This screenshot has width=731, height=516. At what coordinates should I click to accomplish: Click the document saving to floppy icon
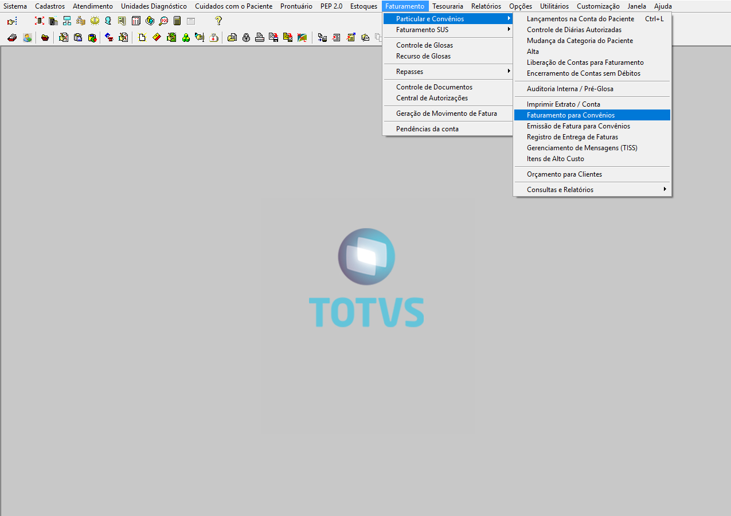point(273,38)
